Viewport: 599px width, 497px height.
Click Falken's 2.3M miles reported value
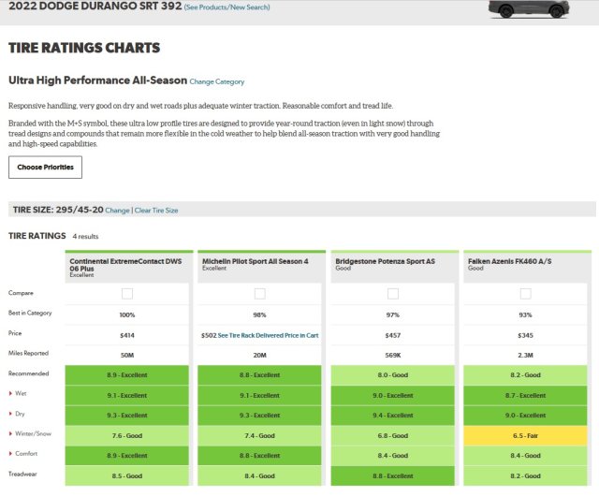[525, 355]
